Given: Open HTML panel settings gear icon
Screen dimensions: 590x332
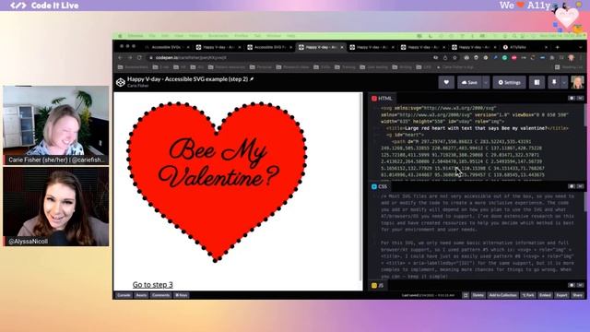Looking at the screenshot, I should pos(572,99).
